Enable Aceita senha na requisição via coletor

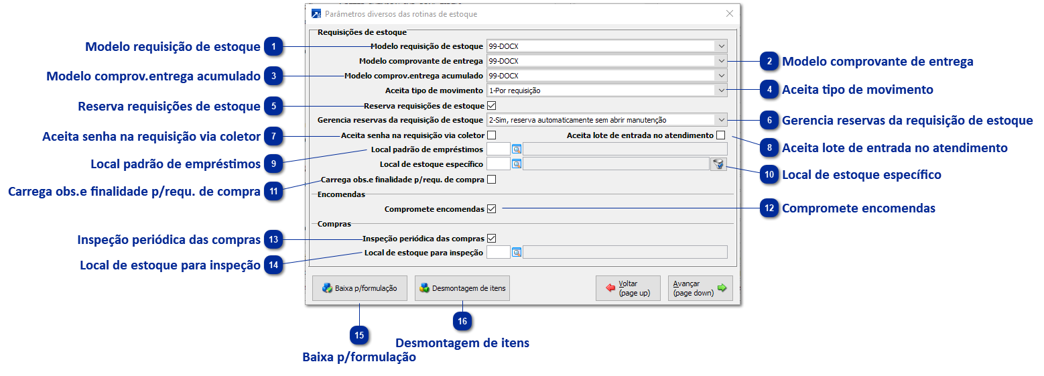[491, 135]
